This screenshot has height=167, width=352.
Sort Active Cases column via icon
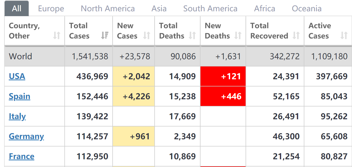344,35
